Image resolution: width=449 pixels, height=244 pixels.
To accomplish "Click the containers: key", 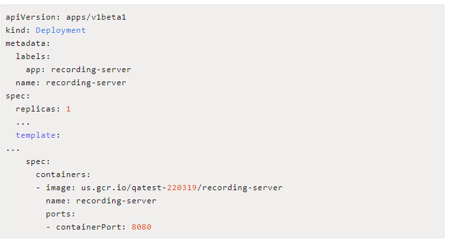I will pyautogui.click(x=63, y=174).
